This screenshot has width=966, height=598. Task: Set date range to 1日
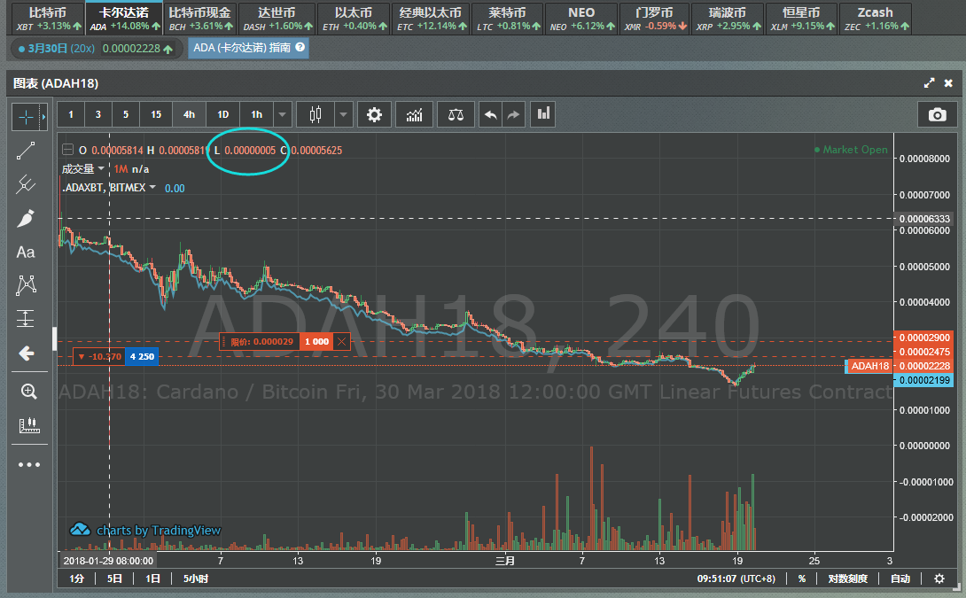coord(152,579)
